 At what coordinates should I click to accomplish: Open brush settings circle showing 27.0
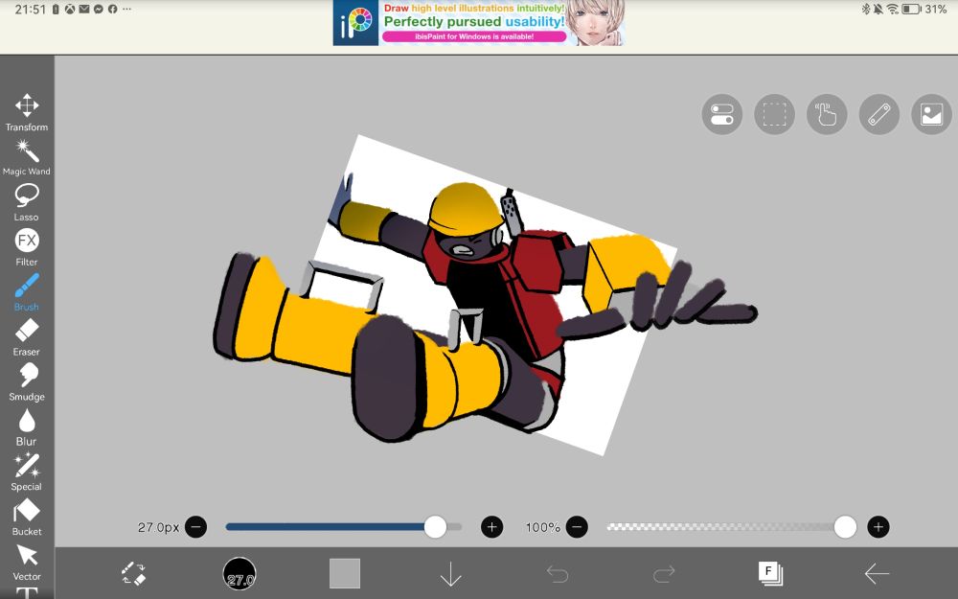tap(239, 574)
